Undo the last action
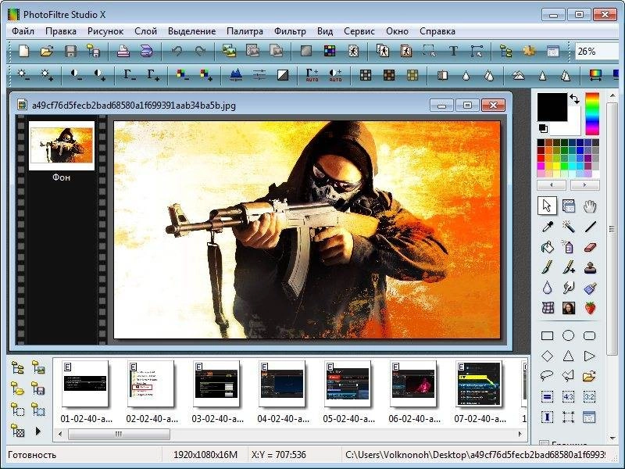Screen dimensions: 625x469 click(x=177, y=51)
